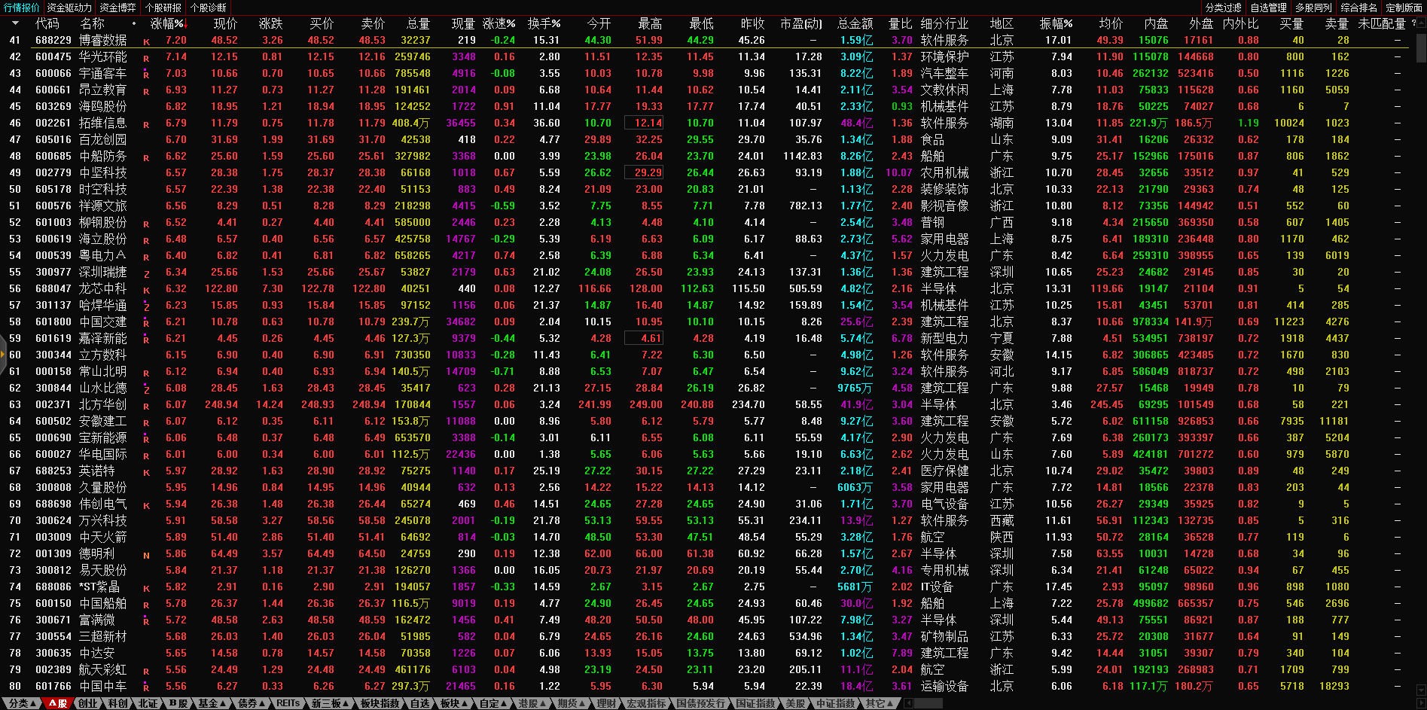Expand the 基金 tab menu at bottom
Viewport: 1427px width, 710px height.
click(x=213, y=703)
